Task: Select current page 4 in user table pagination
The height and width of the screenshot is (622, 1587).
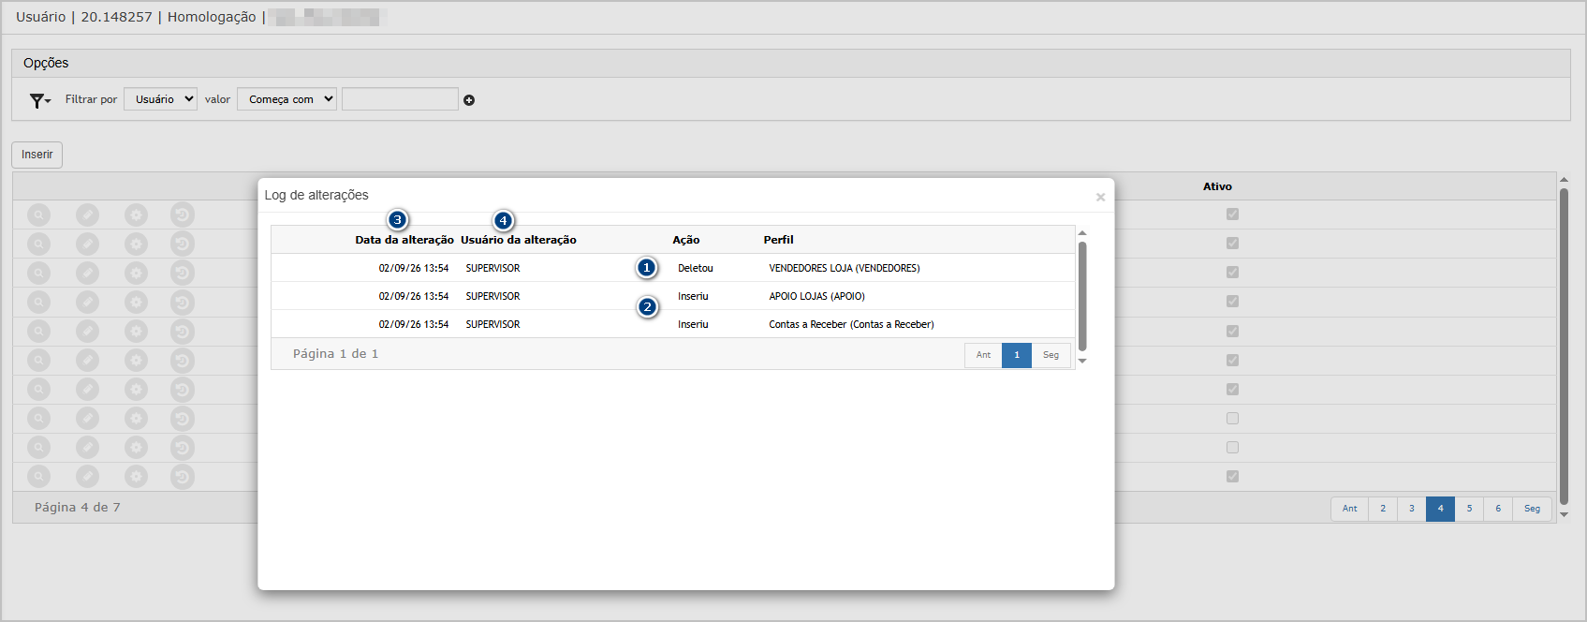Action: pyautogui.click(x=1440, y=509)
